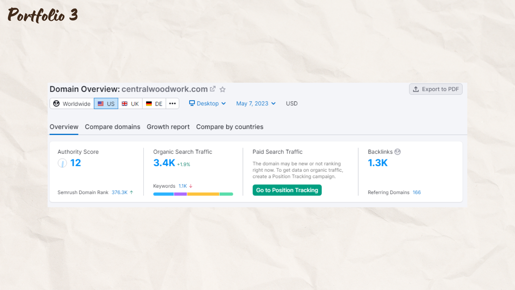Select the US database toggle

106,104
